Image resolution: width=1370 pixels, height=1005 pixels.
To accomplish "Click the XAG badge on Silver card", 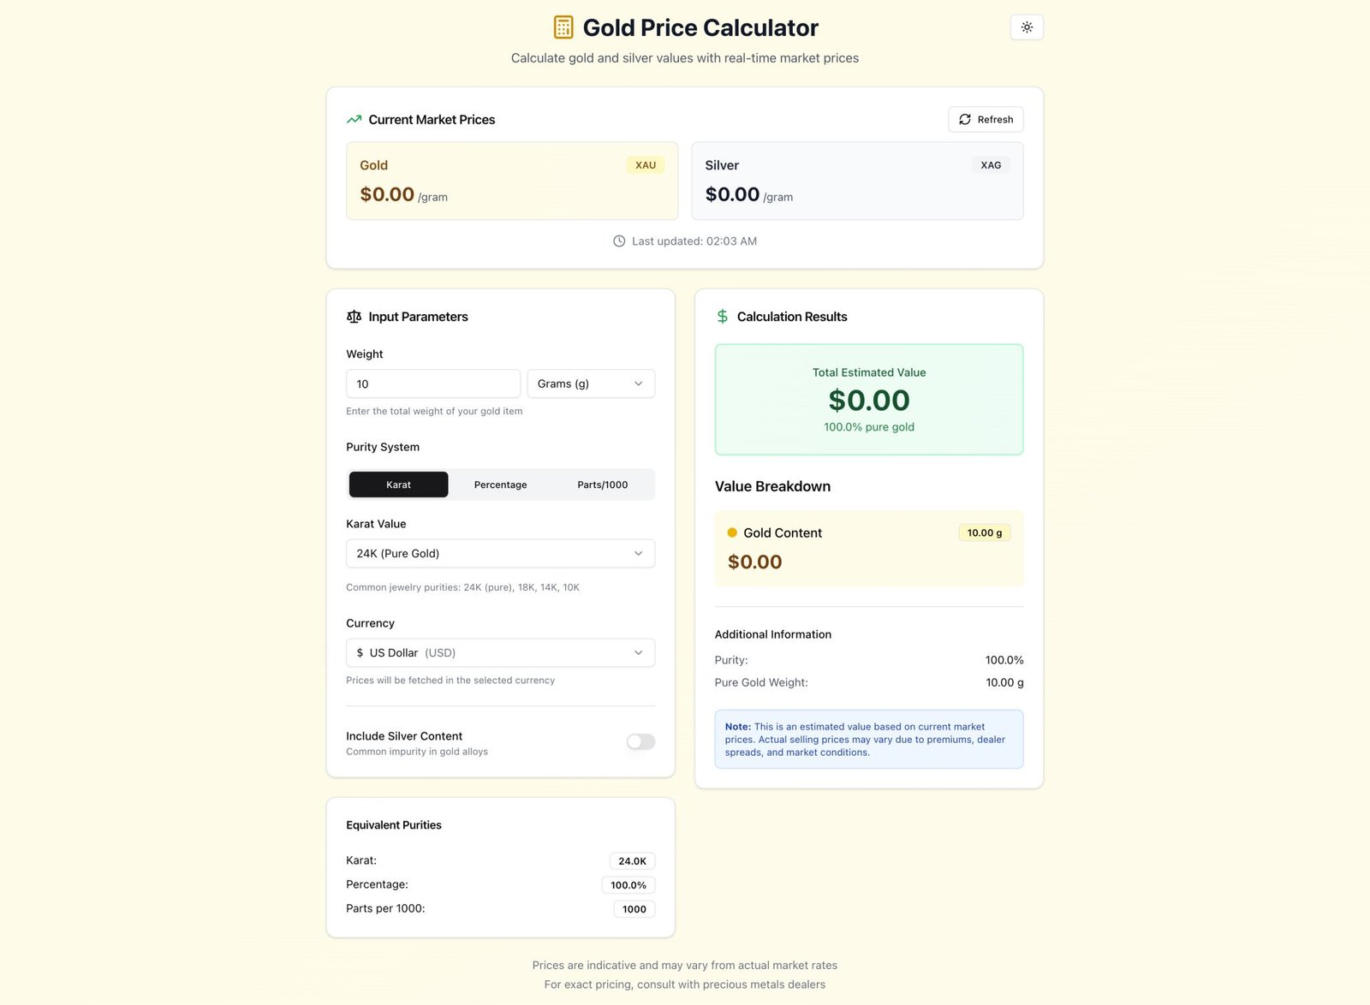I will [991, 165].
